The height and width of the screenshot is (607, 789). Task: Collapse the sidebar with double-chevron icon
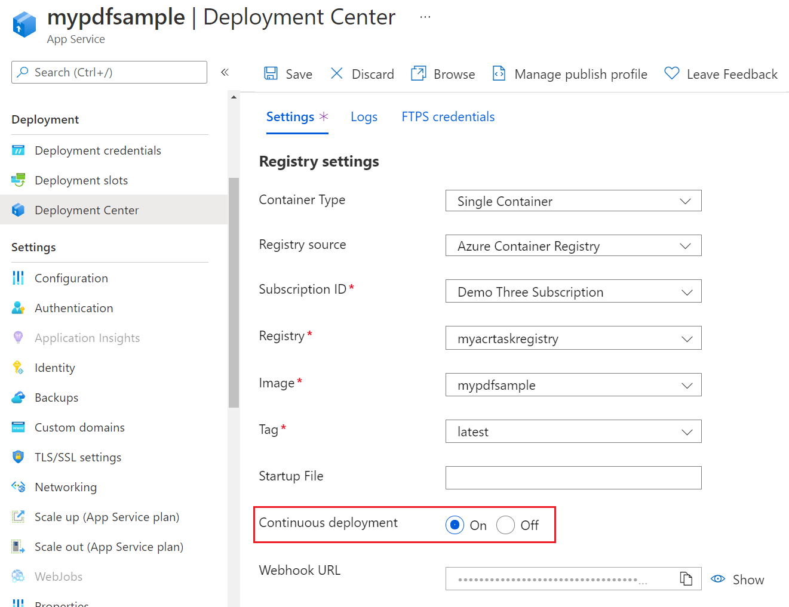(x=225, y=72)
